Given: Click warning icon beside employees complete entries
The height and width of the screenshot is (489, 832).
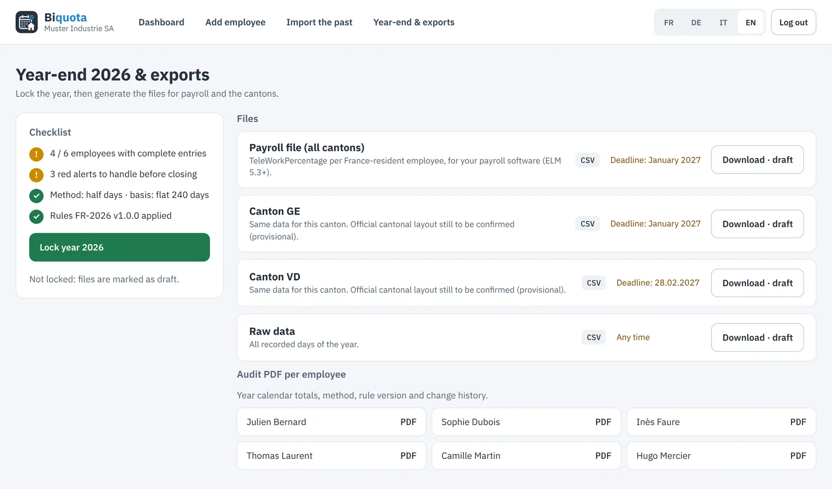Looking at the screenshot, I should tap(36, 154).
